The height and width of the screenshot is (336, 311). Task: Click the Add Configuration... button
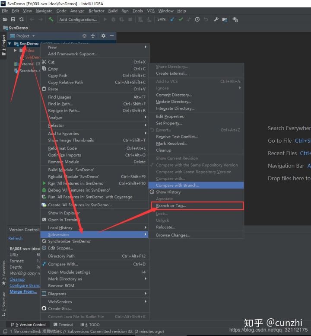78,19
